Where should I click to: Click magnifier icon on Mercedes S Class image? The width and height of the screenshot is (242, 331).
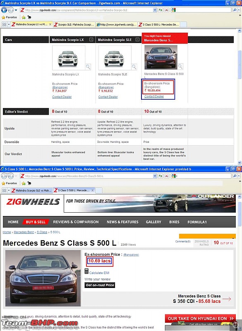180,67
